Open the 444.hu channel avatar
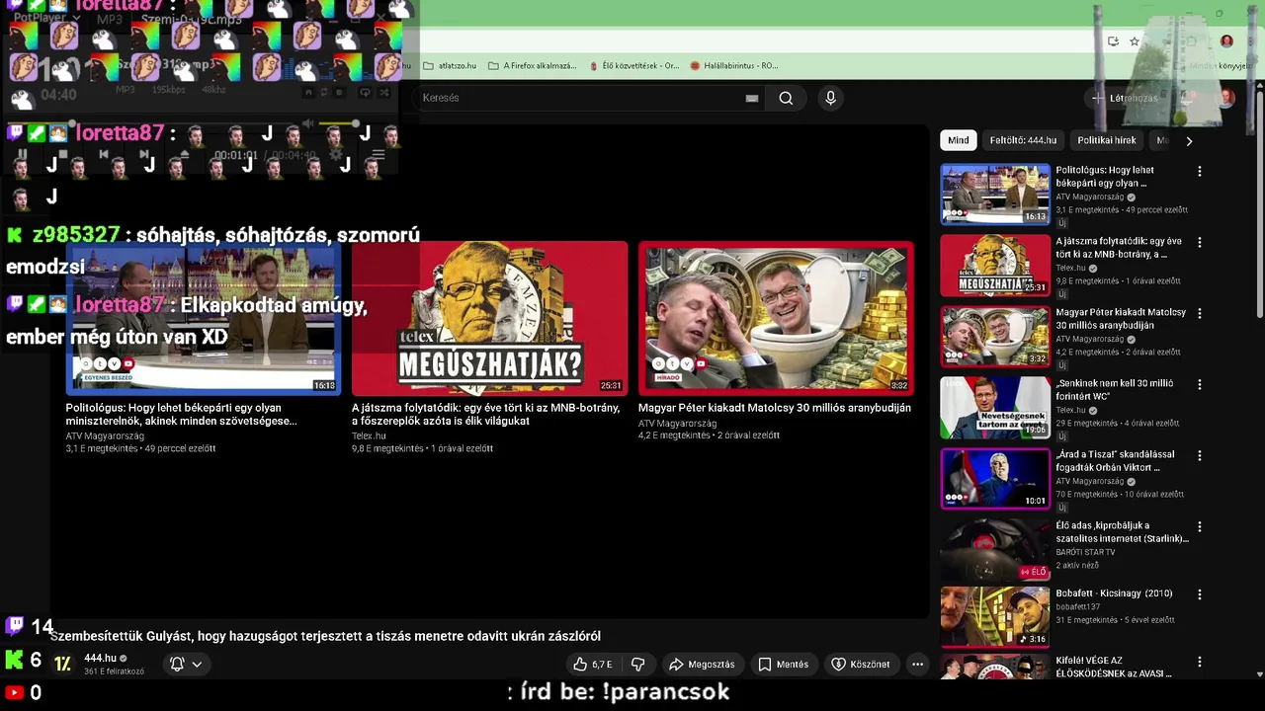The height and width of the screenshot is (711, 1265). click(62, 664)
